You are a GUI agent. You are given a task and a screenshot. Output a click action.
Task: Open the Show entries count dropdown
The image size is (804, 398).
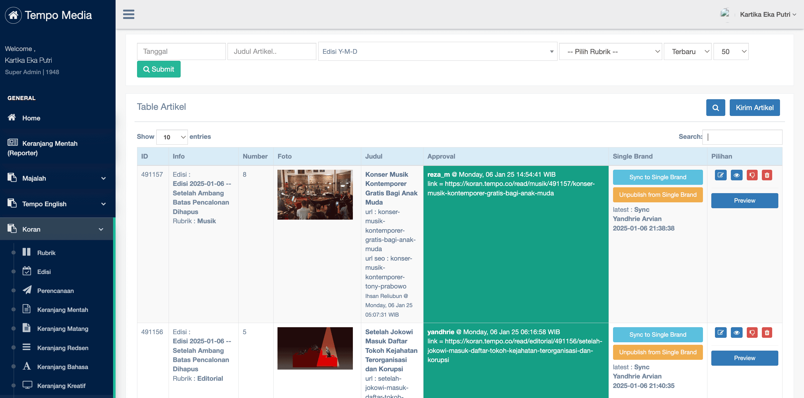[x=172, y=137]
